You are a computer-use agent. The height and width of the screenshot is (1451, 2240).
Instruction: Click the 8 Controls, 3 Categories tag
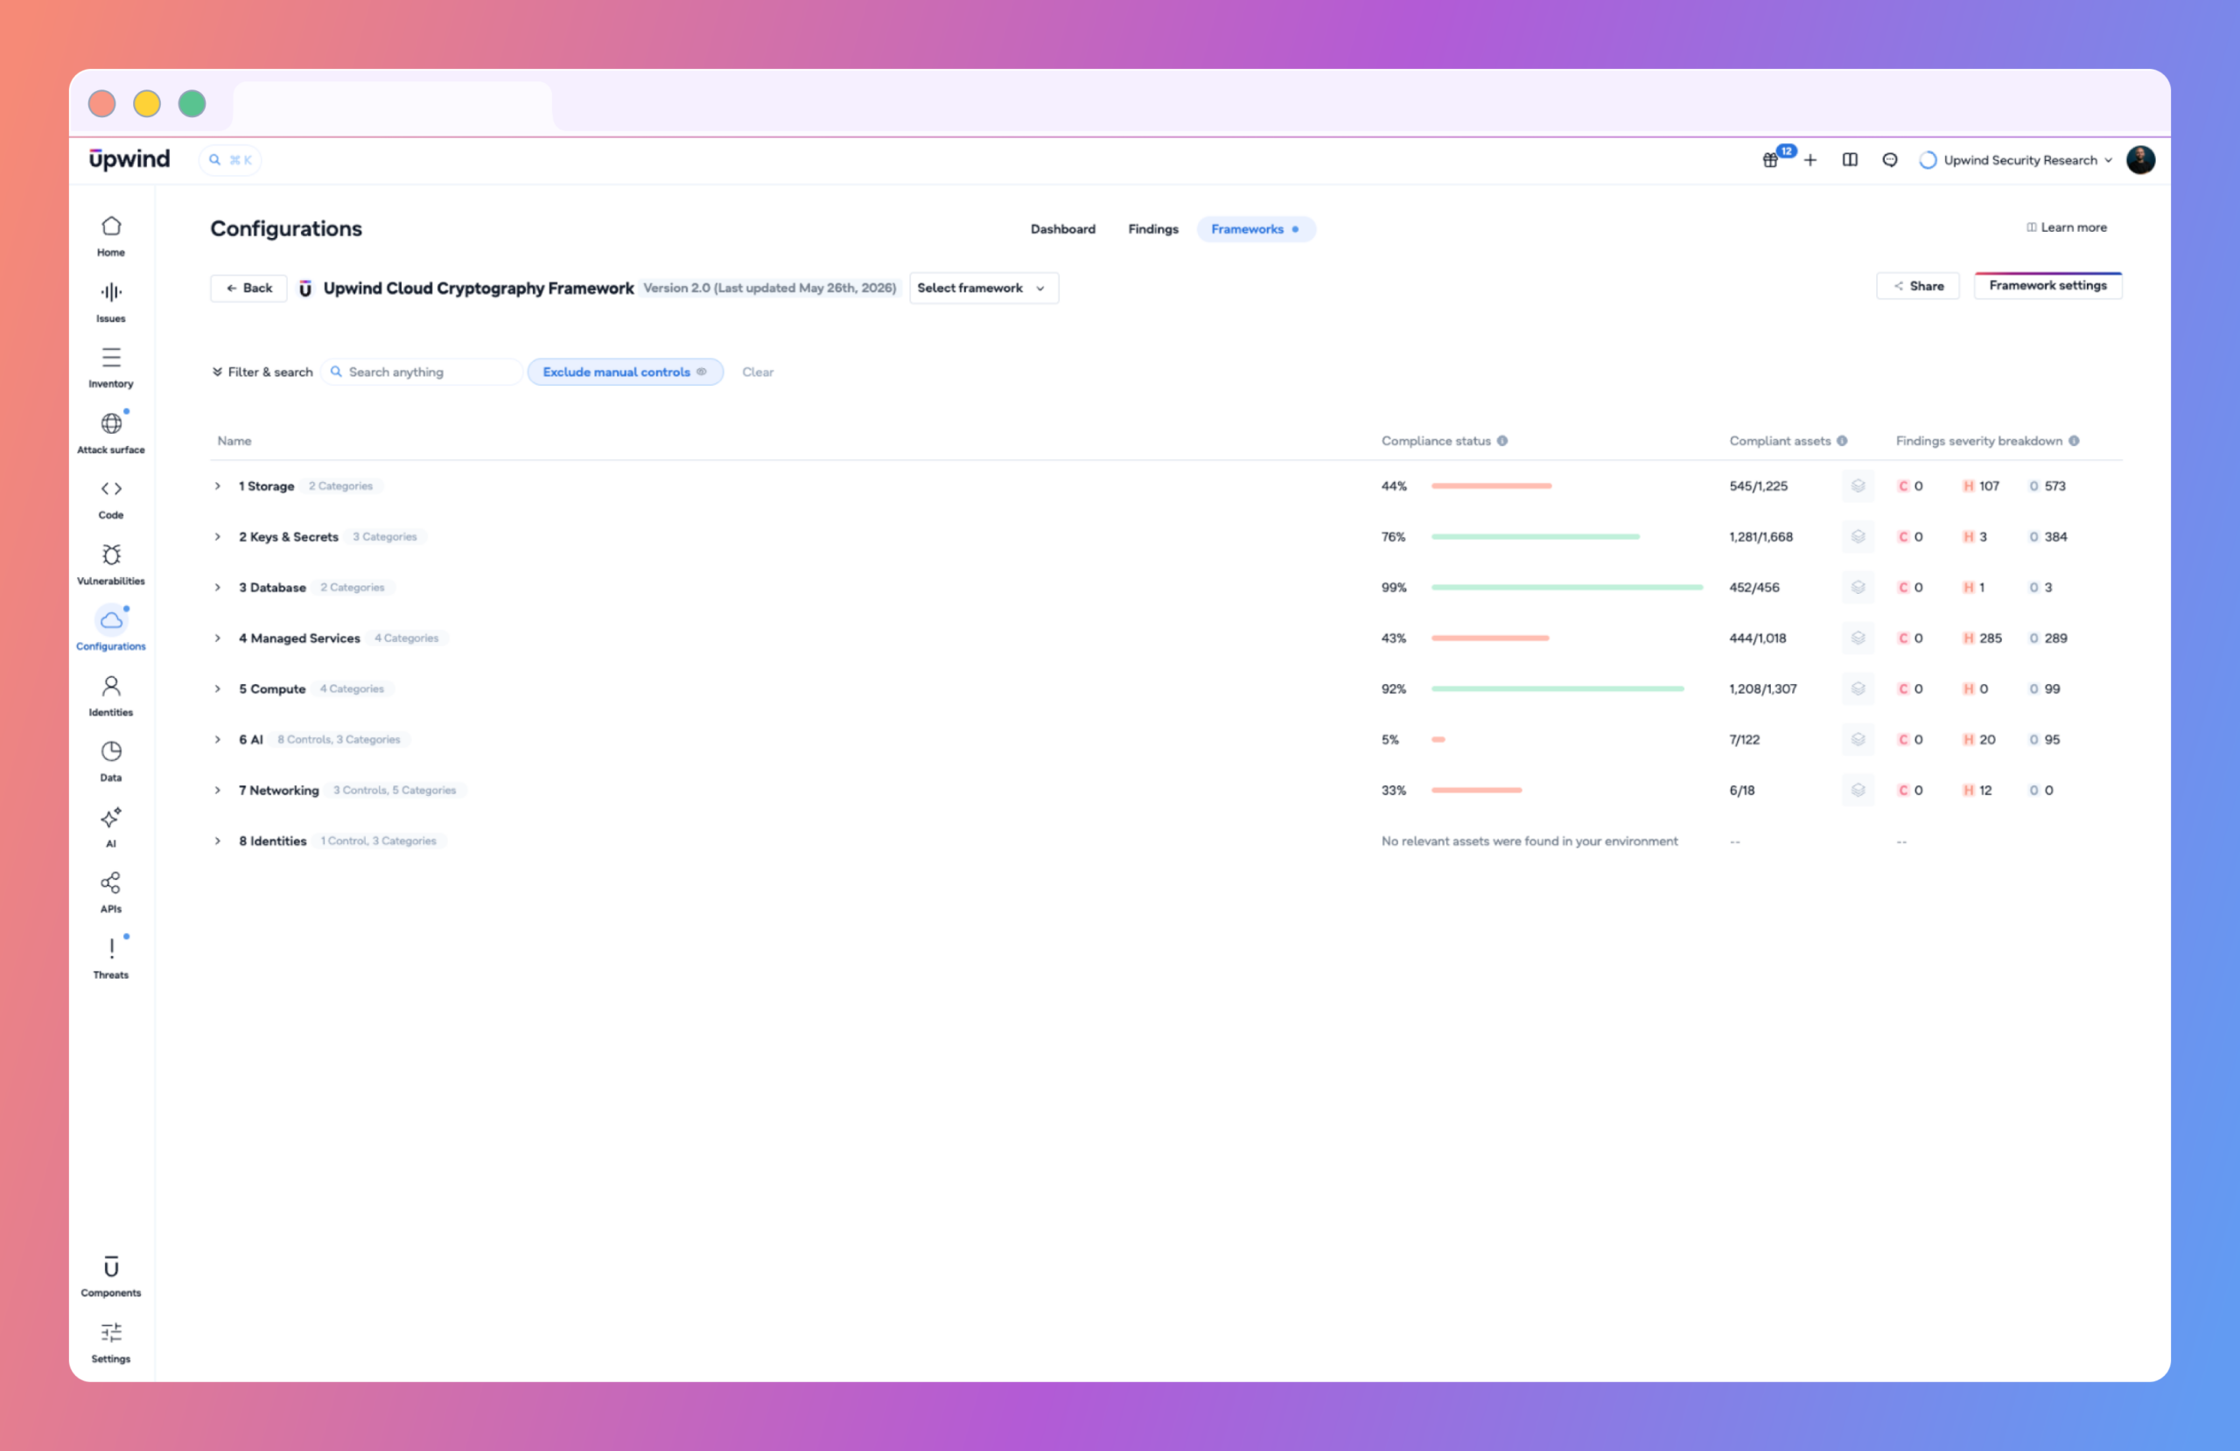point(339,741)
